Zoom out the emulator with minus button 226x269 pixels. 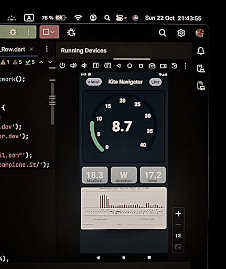point(178,225)
